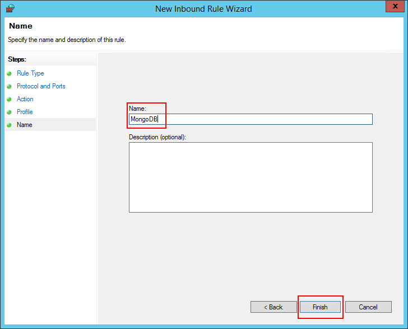Cancel the New Inbound Rule Wizard

pyautogui.click(x=368, y=307)
